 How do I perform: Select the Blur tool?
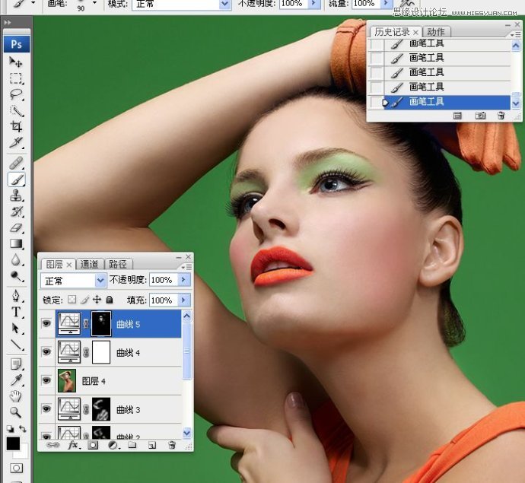[x=15, y=259]
